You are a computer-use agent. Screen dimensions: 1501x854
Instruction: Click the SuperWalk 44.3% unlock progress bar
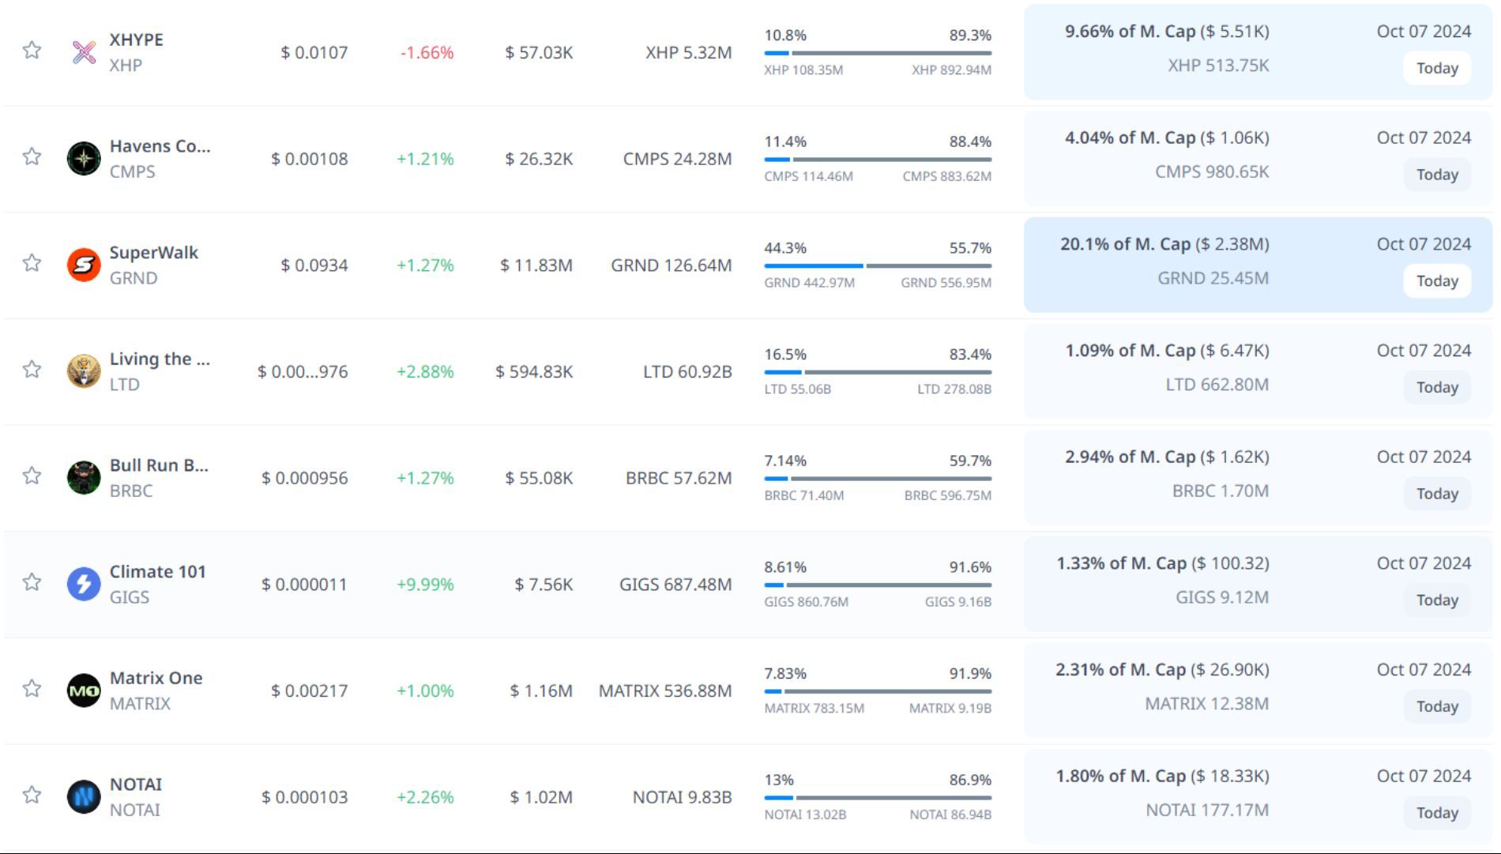[877, 266]
